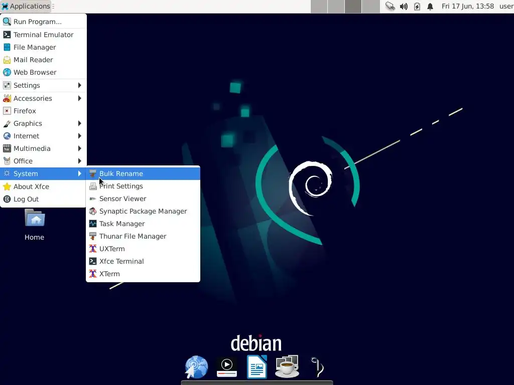This screenshot has width=514, height=385.
Task: Open the Multimedia category
Action: (43, 148)
